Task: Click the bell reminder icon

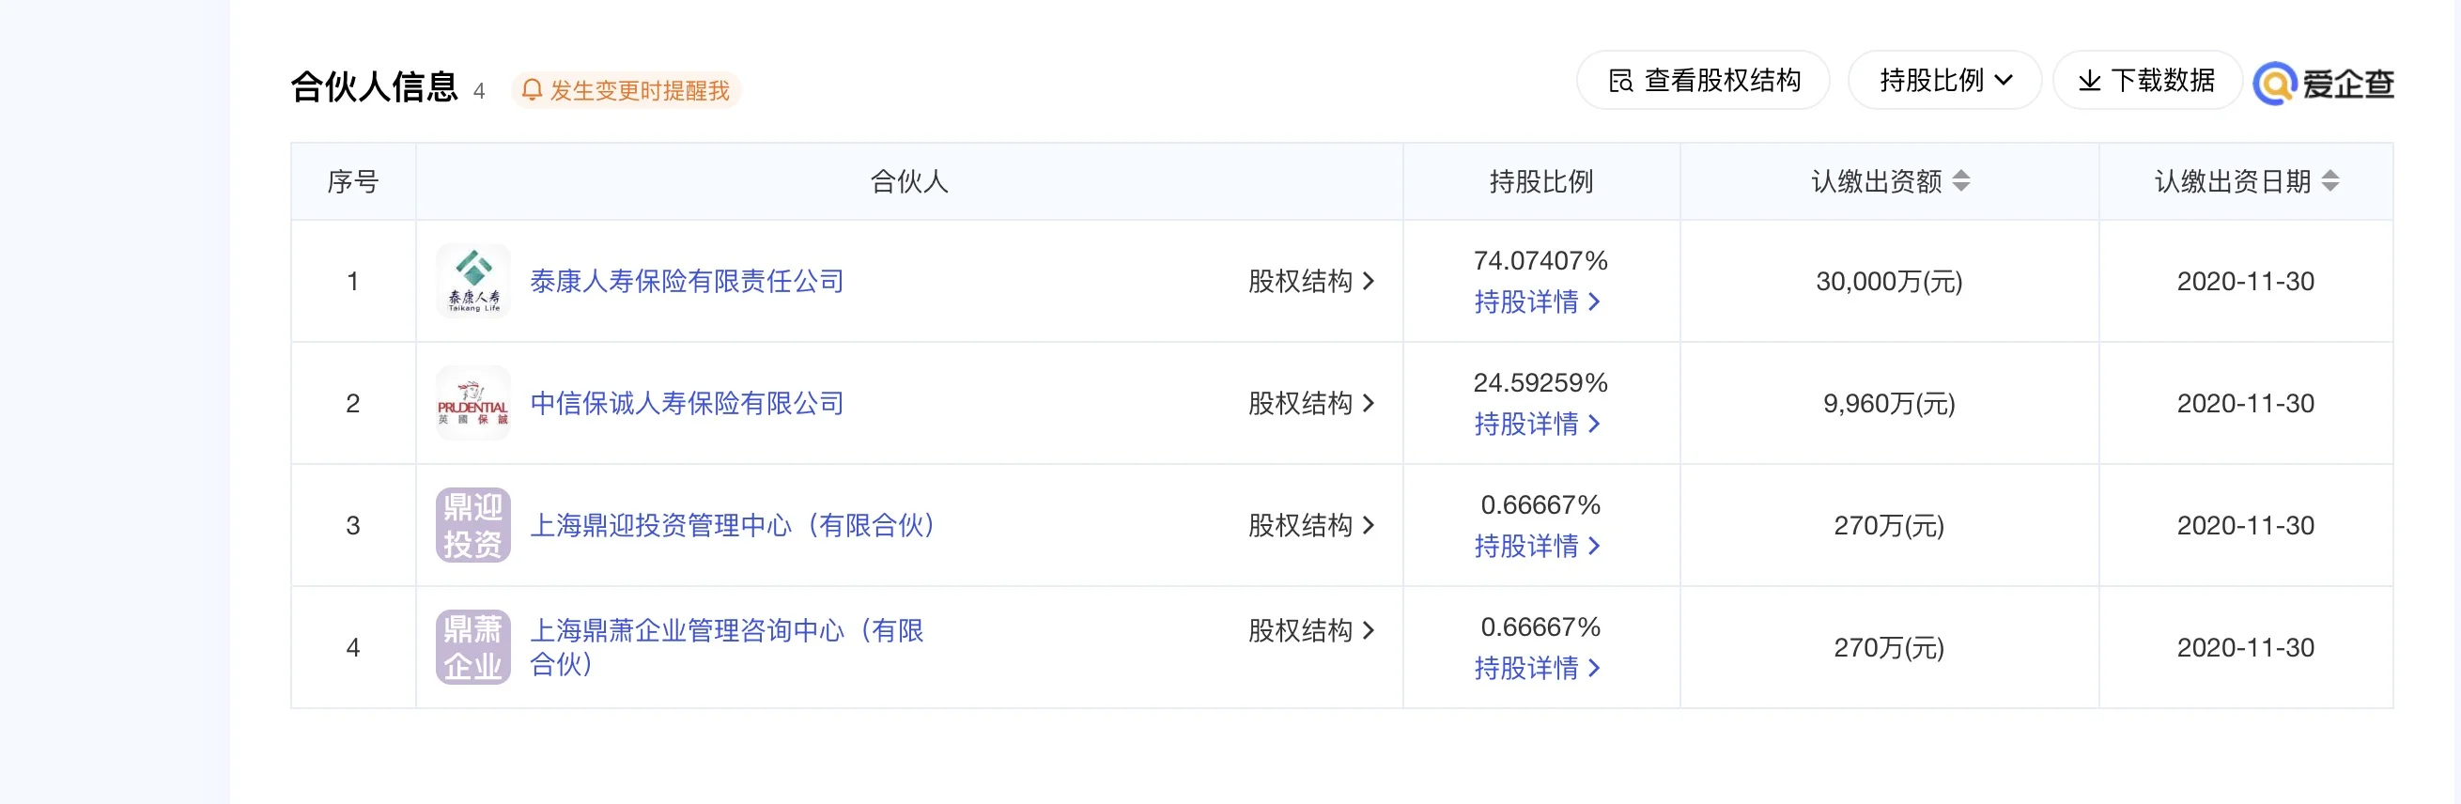Action: [x=533, y=90]
